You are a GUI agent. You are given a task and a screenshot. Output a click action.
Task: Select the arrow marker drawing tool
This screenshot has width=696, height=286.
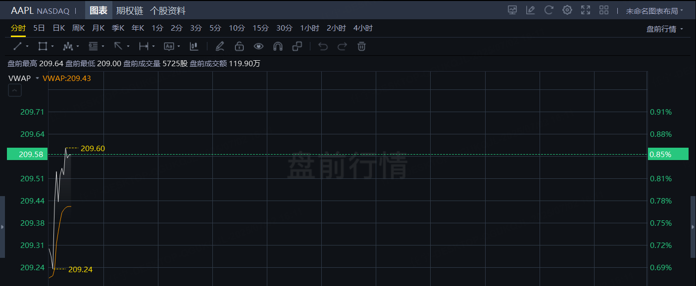point(118,46)
